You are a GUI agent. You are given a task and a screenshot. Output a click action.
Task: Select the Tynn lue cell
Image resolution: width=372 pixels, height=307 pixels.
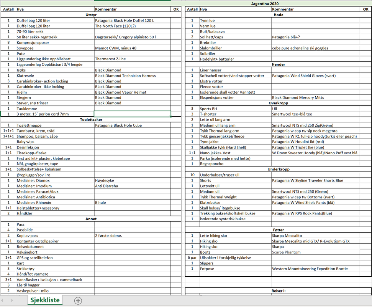click(x=235, y=20)
